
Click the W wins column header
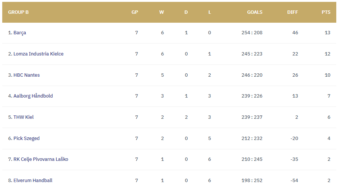click(x=162, y=12)
